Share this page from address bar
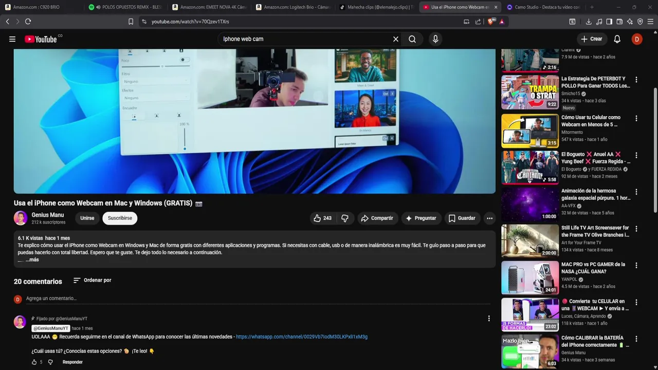 pyautogui.click(x=478, y=22)
